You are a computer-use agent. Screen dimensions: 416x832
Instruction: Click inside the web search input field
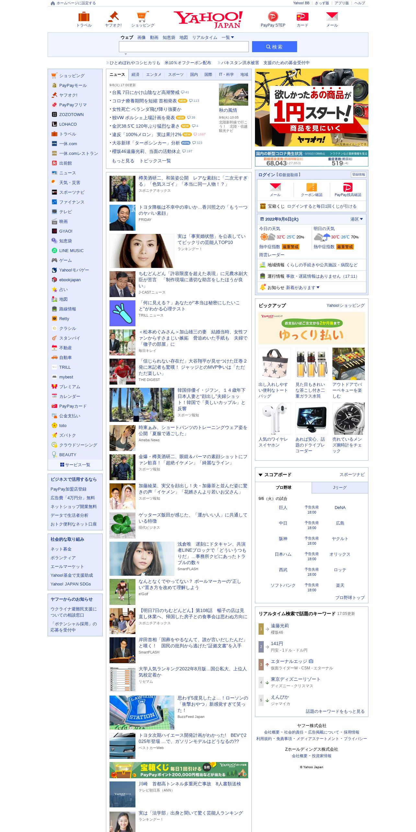tap(184, 47)
